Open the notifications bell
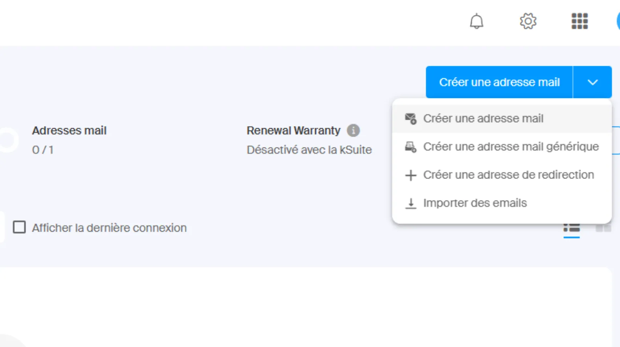 [x=477, y=21]
